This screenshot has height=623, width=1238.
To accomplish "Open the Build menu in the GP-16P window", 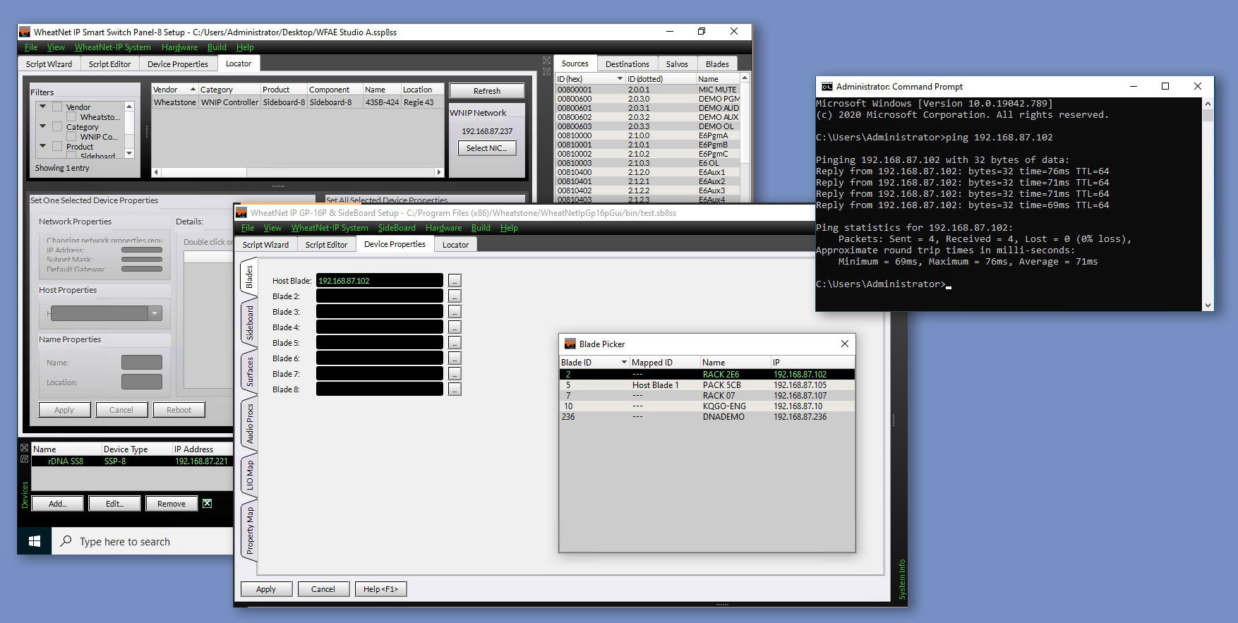I will [481, 228].
